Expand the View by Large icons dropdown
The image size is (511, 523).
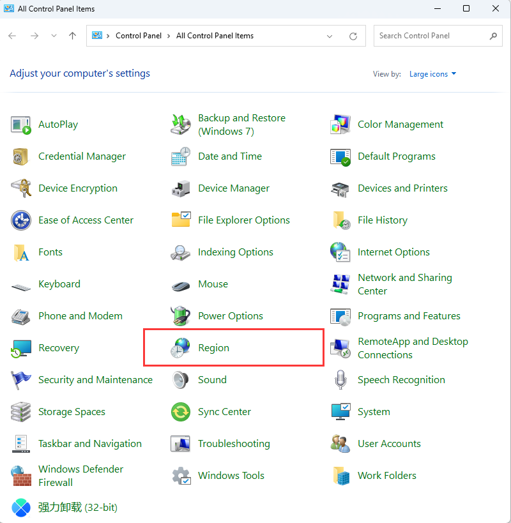click(432, 74)
